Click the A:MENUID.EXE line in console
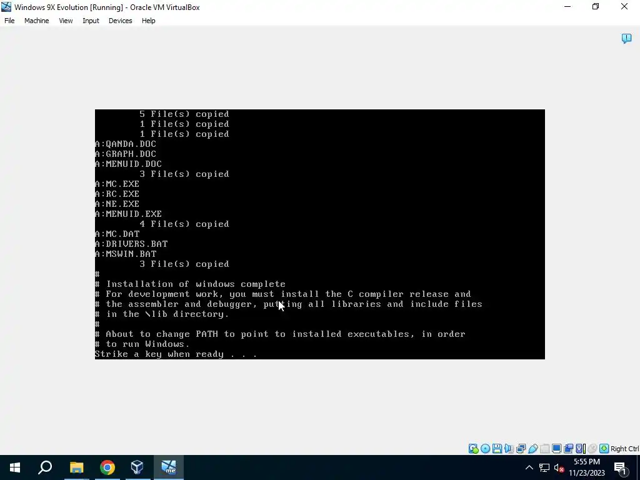Viewport: 640px width, 480px height. [128, 214]
